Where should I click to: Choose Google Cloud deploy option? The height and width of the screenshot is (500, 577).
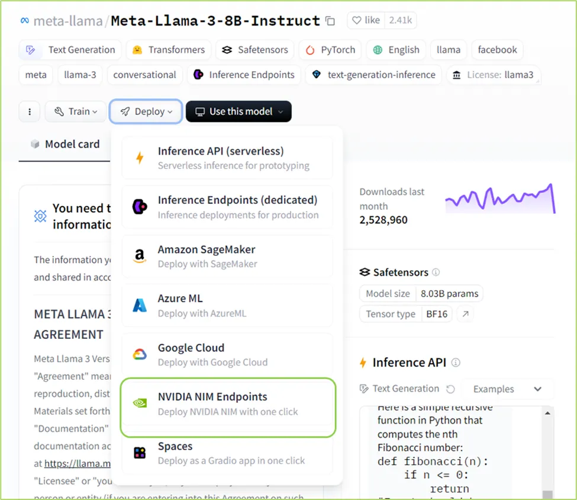227,355
